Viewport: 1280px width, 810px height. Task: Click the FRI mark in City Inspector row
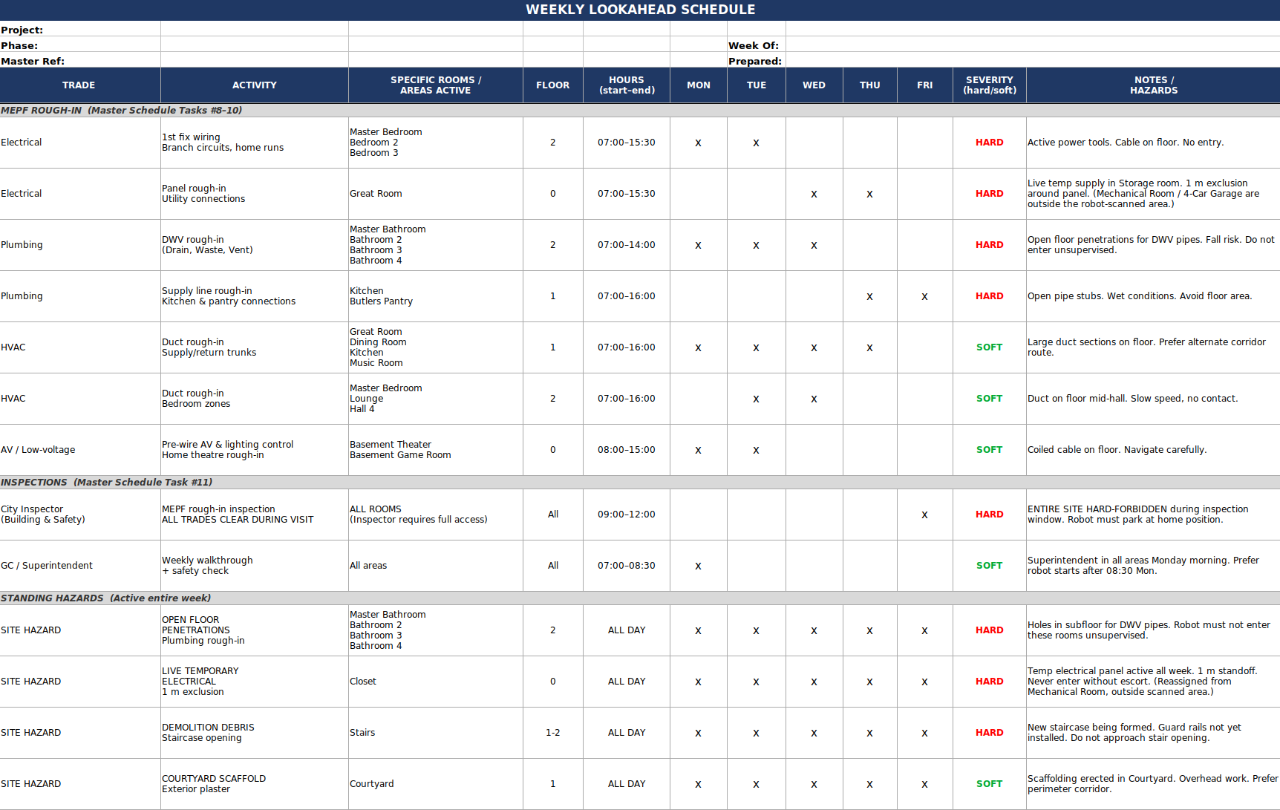click(925, 515)
